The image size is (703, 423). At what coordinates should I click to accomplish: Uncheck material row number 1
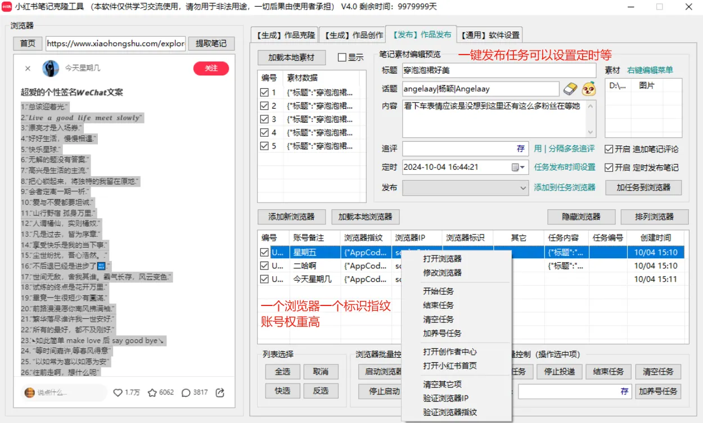pyautogui.click(x=263, y=93)
